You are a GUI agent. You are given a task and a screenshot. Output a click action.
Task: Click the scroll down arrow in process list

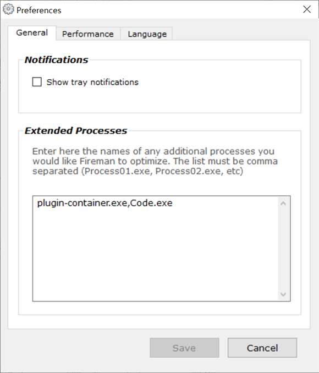(283, 294)
